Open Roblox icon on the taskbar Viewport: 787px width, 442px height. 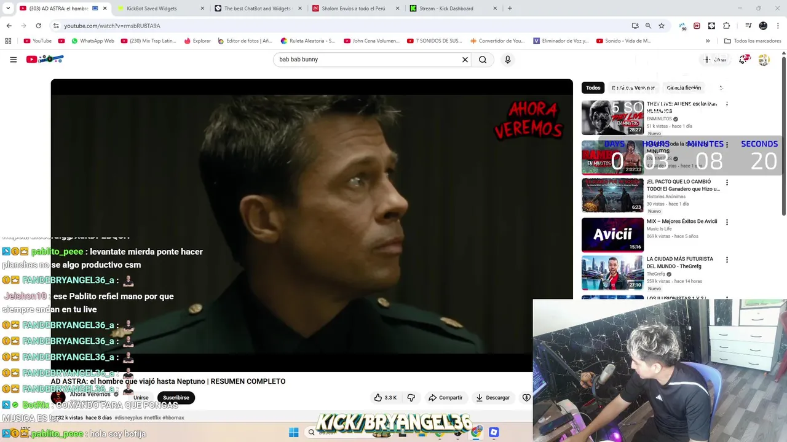coord(494,432)
